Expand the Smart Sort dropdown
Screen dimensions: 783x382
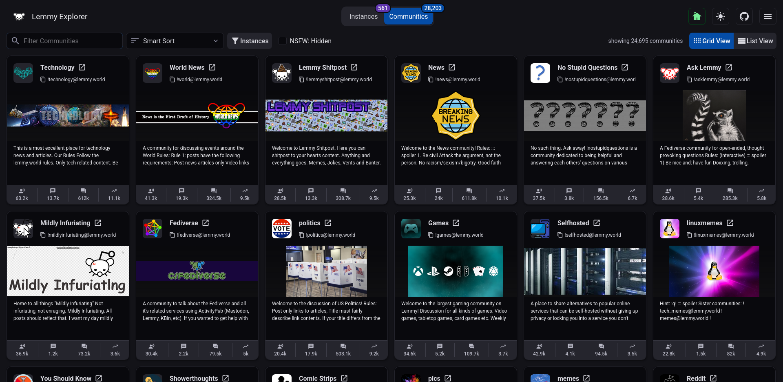(175, 41)
